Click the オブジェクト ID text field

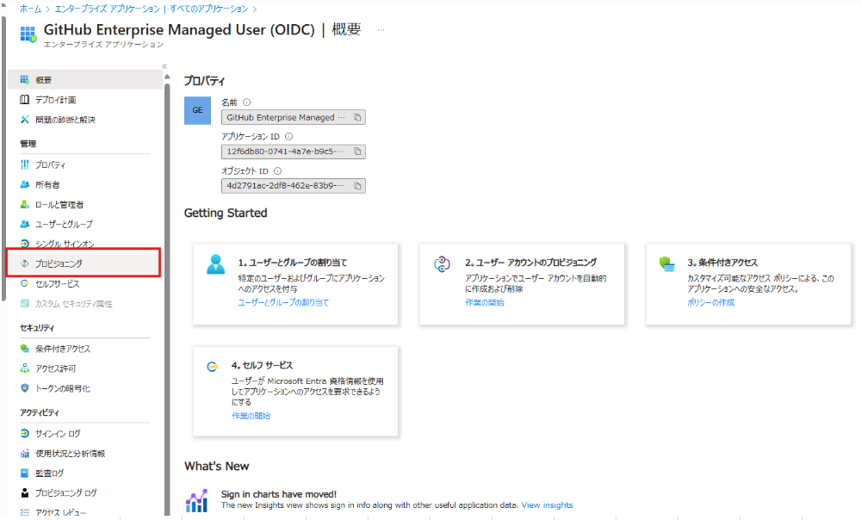pyautogui.click(x=294, y=186)
